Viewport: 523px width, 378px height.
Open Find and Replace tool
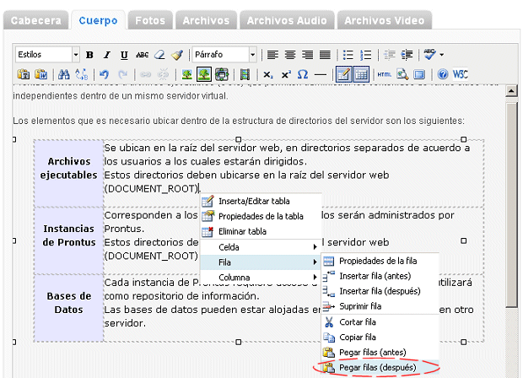pos(81,74)
